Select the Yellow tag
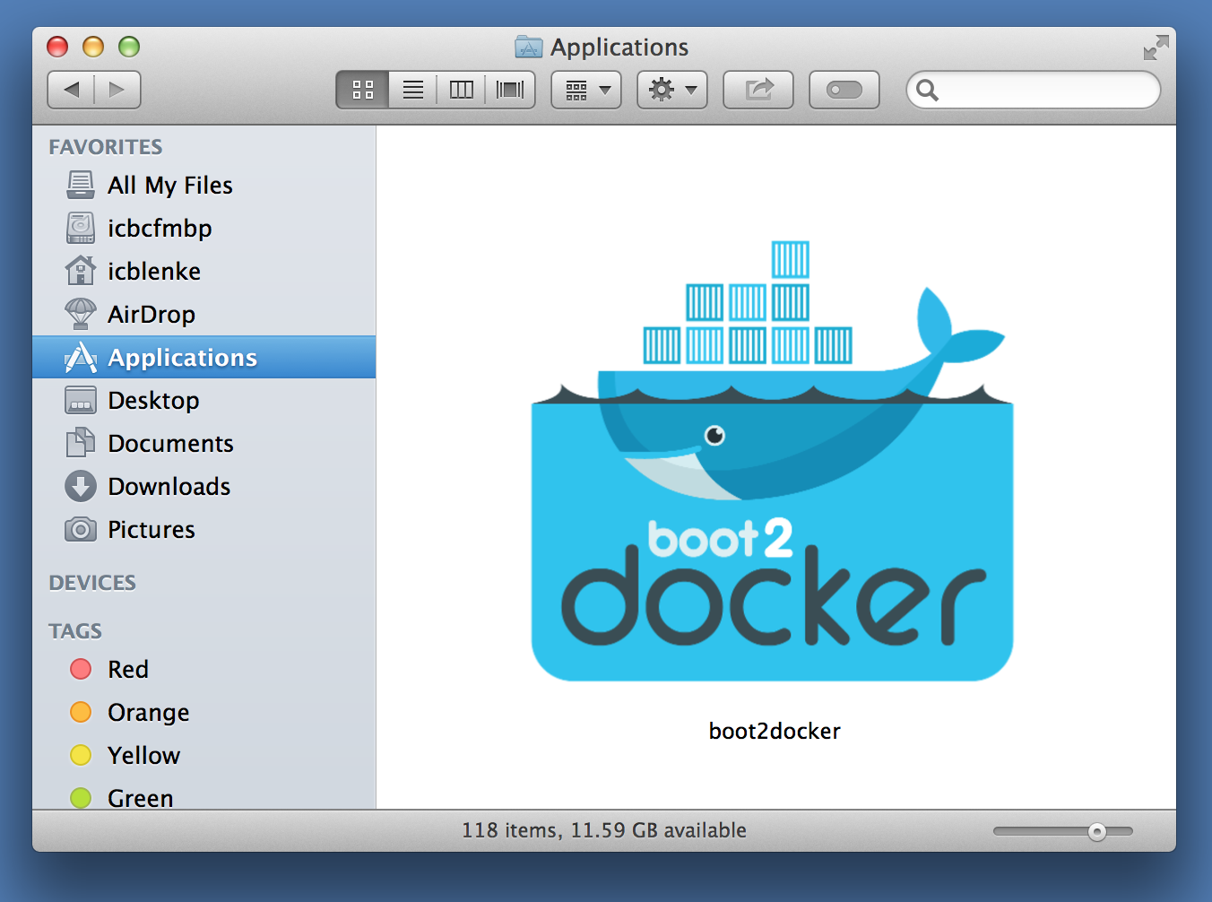Image resolution: width=1212 pixels, height=902 pixels. pos(203,755)
